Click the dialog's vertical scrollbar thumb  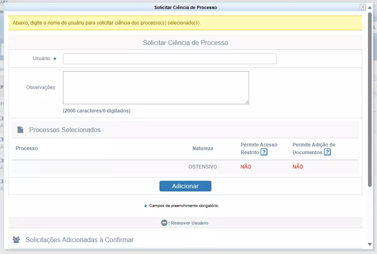point(370,98)
